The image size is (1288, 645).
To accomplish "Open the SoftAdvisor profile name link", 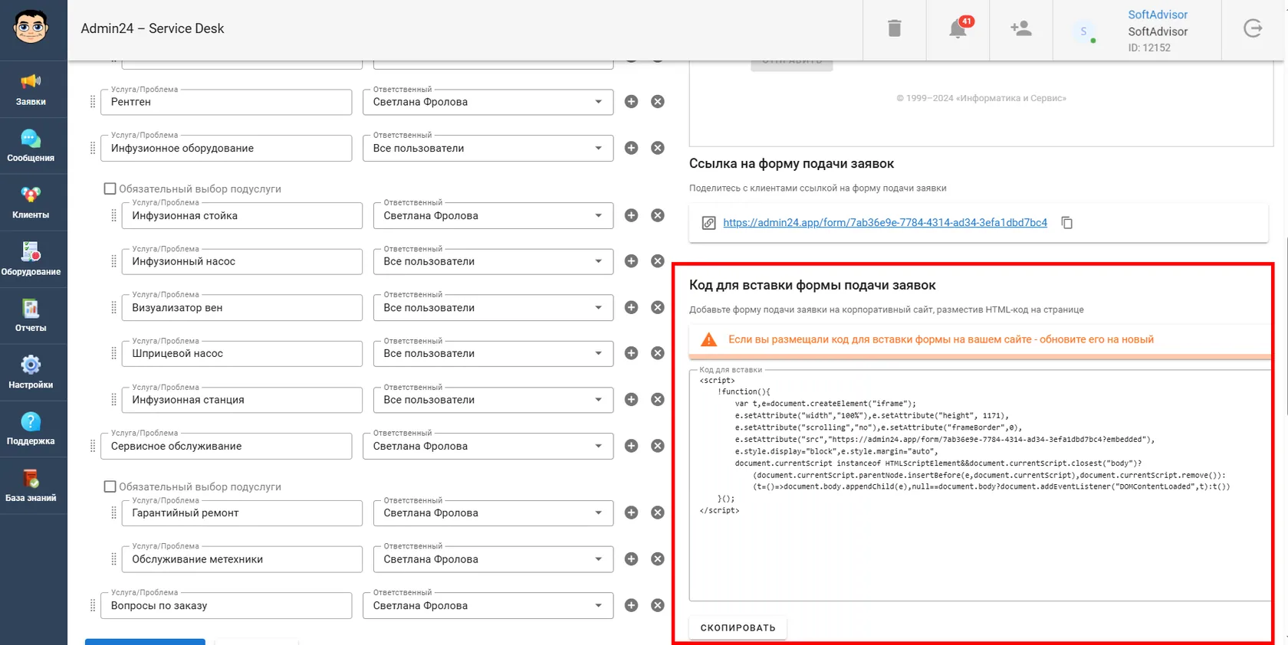I will coord(1158,15).
